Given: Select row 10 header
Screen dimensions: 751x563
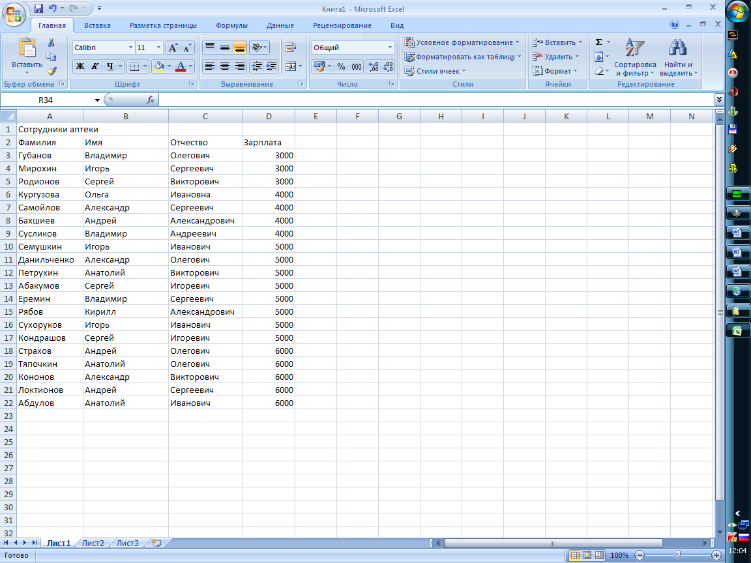Looking at the screenshot, I should pos(8,246).
